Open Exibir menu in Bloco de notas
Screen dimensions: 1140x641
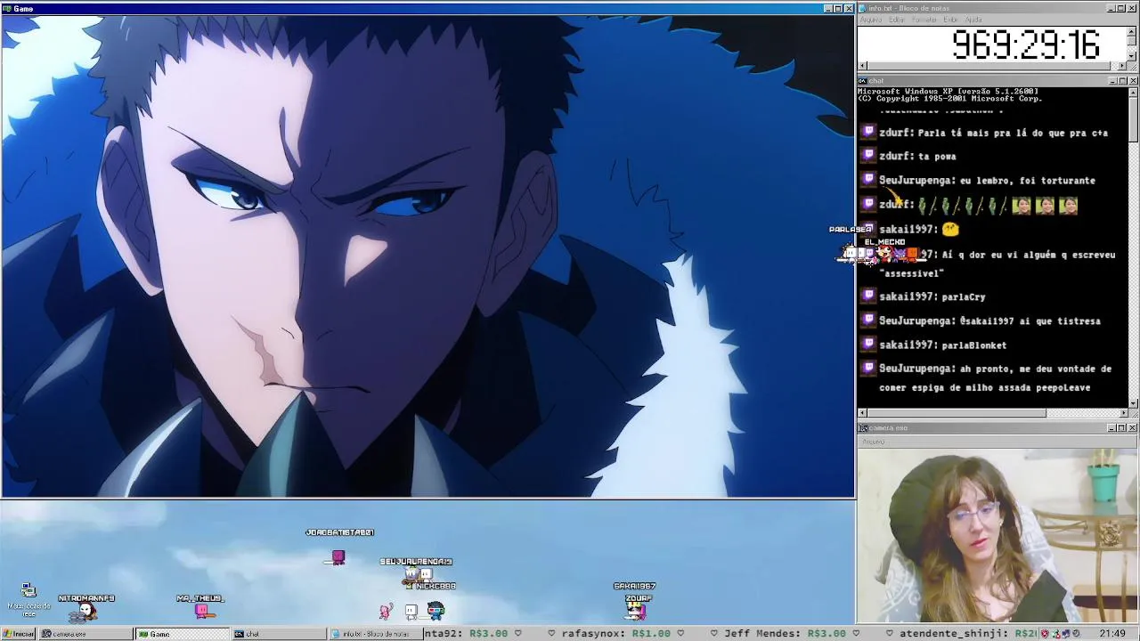click(x=951, y=20)
